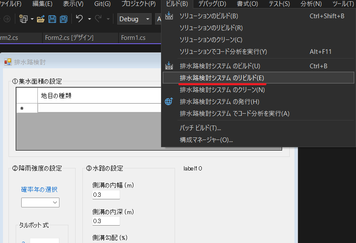Open 構成マネージャー from the menu
This screenshot has height=243, width=356.
[x=206, y=140]
